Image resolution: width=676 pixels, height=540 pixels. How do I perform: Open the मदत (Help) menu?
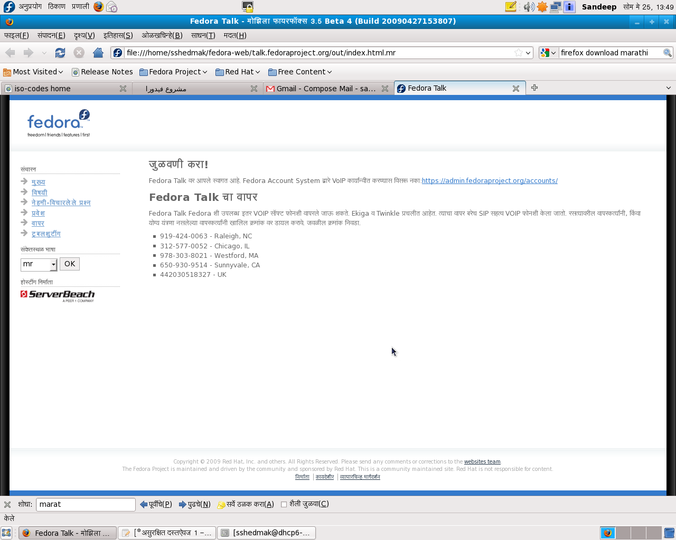click(x=235, y=35)
